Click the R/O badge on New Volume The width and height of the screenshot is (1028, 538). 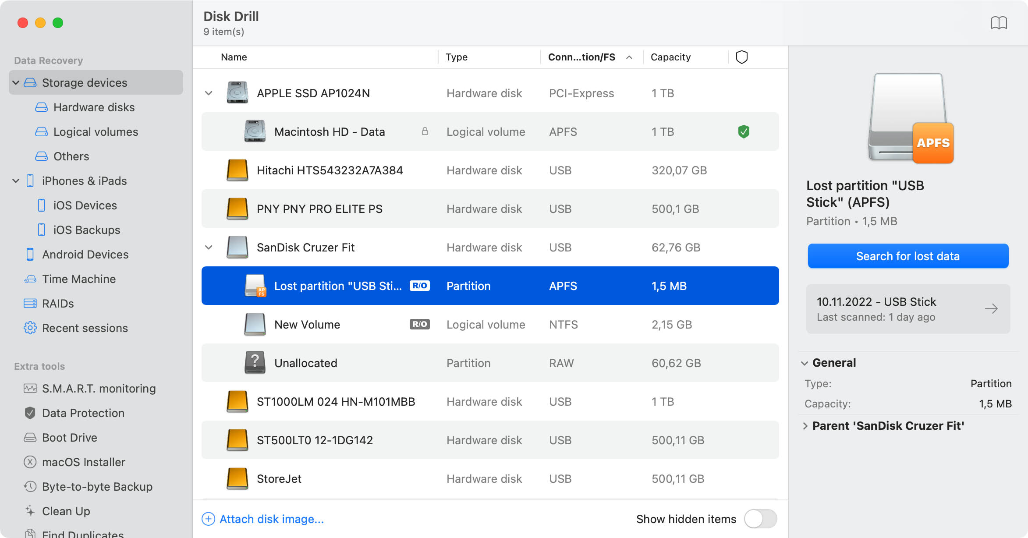[419, 324]
